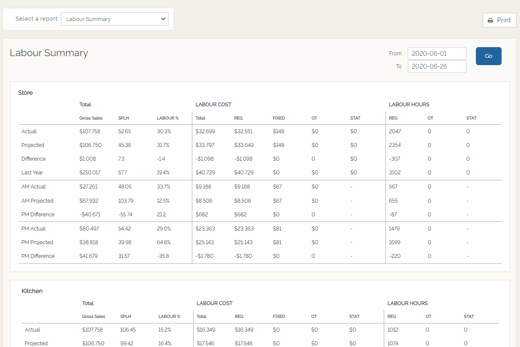
Task: Click the From date field
Action: [x=436, y=54]
